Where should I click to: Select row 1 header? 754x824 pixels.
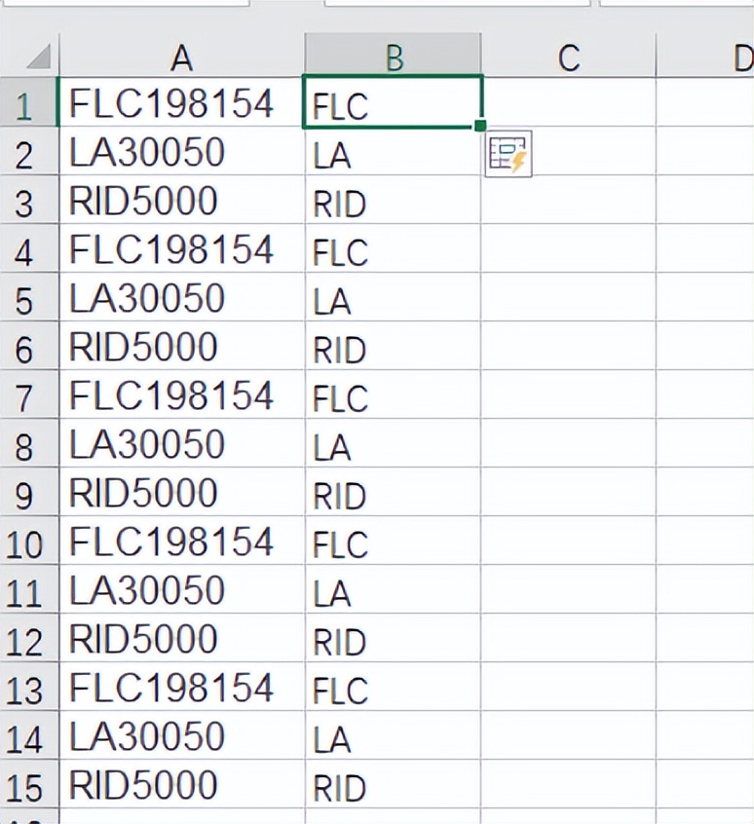[29, 102]
